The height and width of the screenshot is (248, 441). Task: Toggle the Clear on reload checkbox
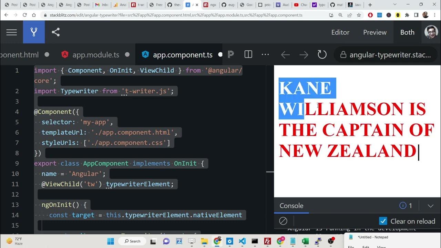pyautogui.click(x=383, y=221)
